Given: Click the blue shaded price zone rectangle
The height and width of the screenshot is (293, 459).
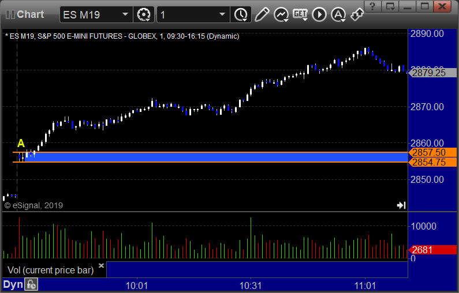Looking at the screenshot, I should click(x=217, y=157).
